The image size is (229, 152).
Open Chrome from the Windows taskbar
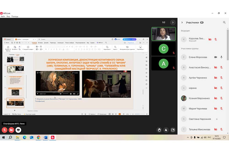(39, 137)
